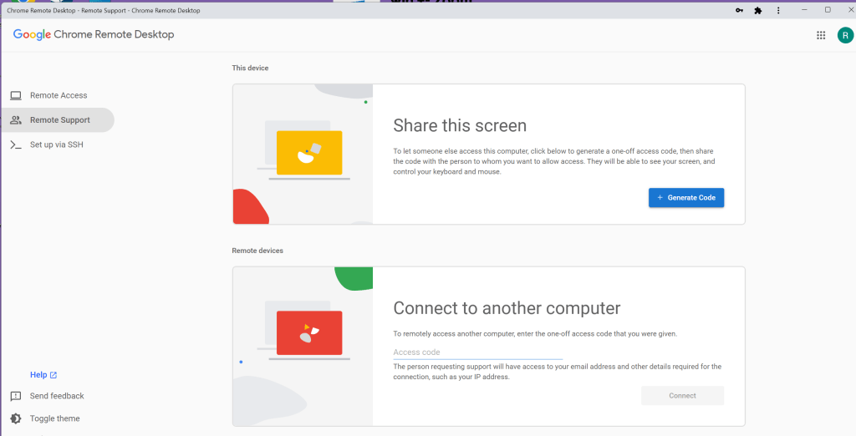Click the Connect to another computer heading
The height and width of the screenshot is (436, 856).
(x=507, y=308)
